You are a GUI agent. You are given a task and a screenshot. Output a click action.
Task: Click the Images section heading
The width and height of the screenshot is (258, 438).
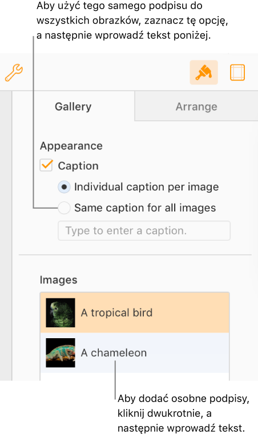tap(58, 280)
